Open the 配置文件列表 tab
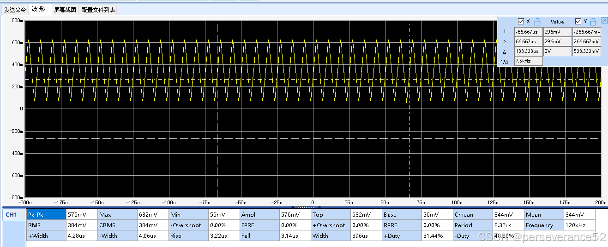 tap(98, 10)
